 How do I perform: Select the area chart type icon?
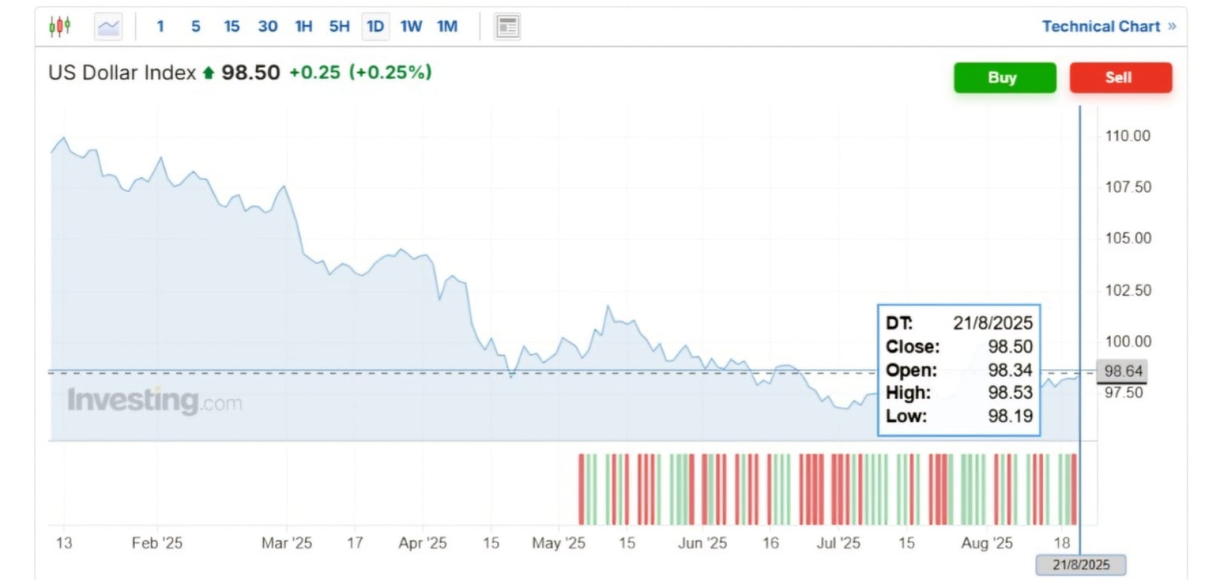coord(108,26)
